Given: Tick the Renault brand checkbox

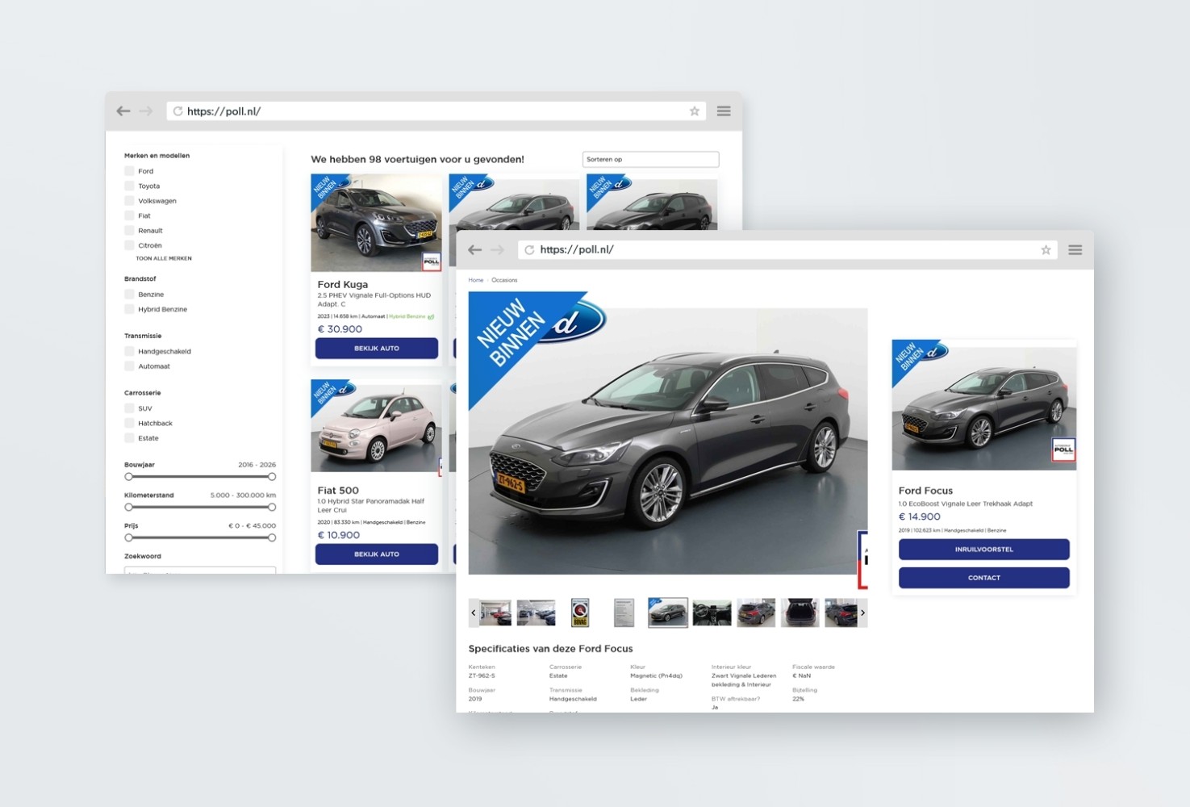Looking at the screenshot, I should (129, 230).
